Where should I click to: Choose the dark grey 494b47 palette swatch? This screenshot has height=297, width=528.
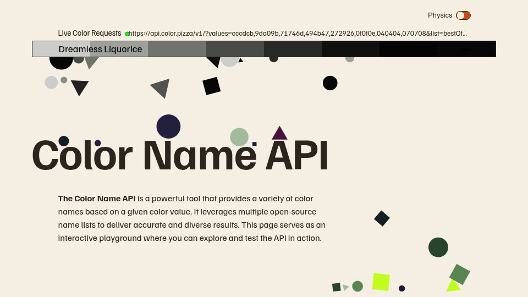tap(235, 49)
